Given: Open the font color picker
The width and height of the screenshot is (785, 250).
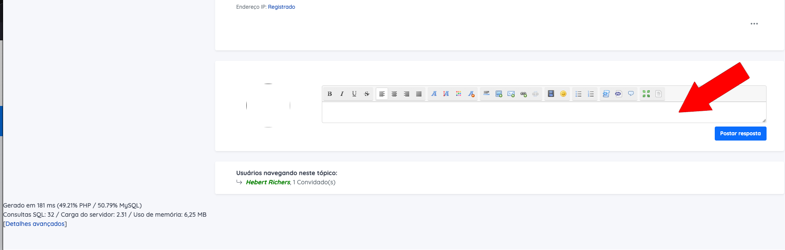Looking at the screenshot, I should click(458, 94).
